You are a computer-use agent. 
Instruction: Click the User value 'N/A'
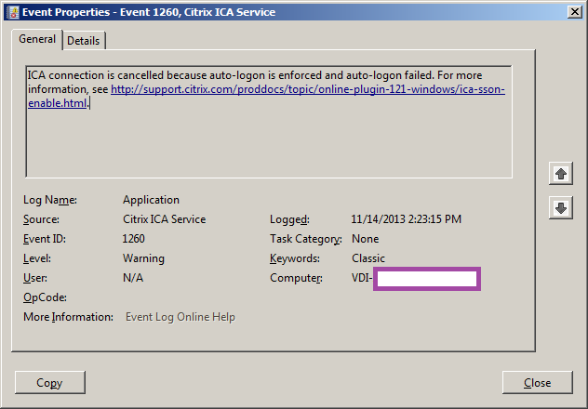point(133,278)
